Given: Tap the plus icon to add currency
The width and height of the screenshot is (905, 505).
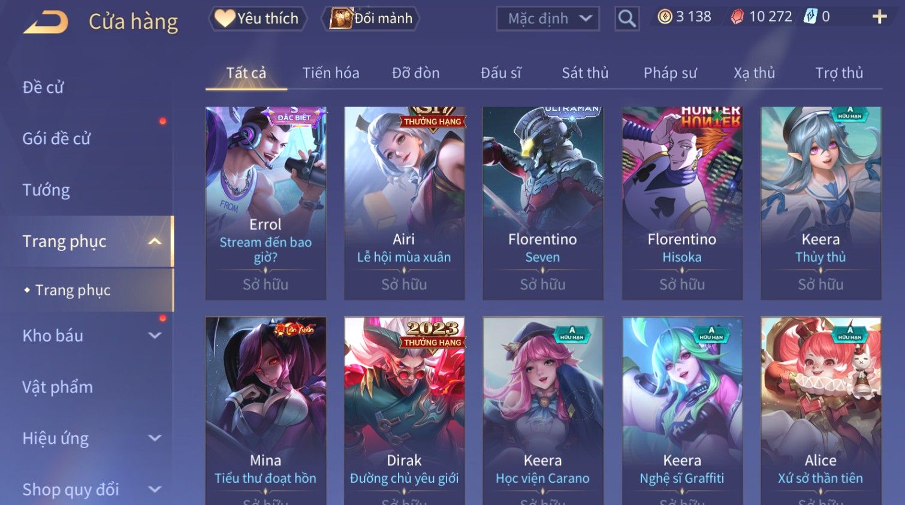Looking at the screenshot, I should tap(879, 17).
